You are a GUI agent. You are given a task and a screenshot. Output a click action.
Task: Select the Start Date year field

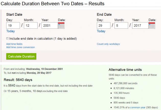(x=49, y=25)
